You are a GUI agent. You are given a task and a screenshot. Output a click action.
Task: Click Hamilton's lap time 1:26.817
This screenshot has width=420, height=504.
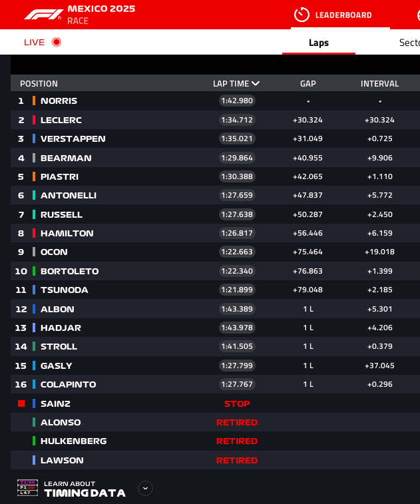[x=237, y=233]
